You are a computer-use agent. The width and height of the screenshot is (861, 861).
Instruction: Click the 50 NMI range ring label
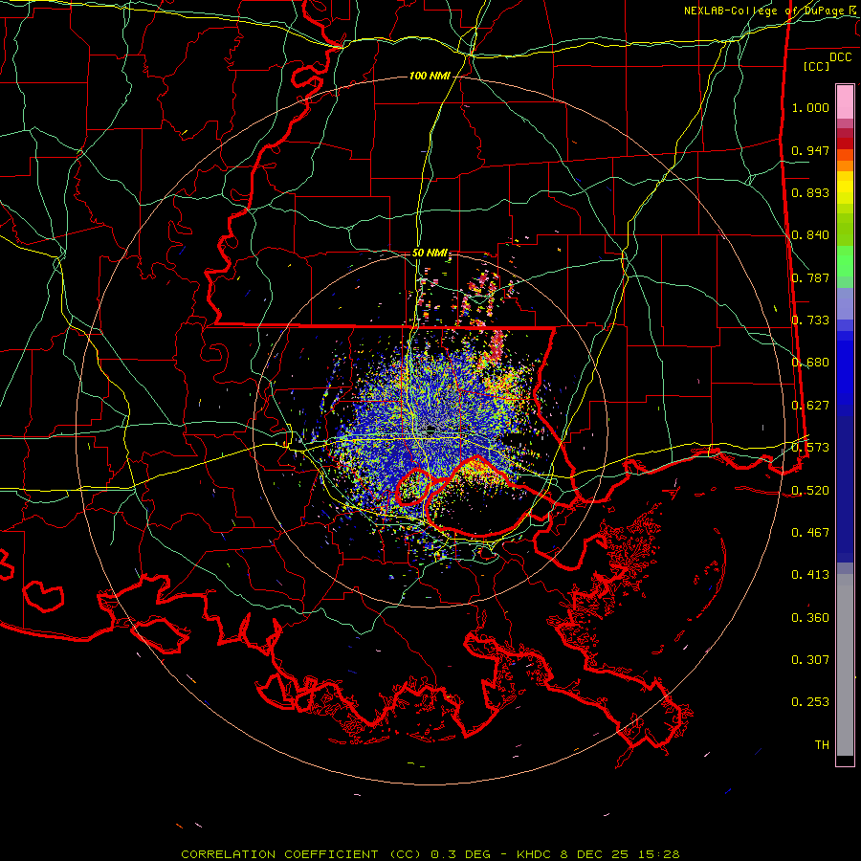[x=430, y=254]
